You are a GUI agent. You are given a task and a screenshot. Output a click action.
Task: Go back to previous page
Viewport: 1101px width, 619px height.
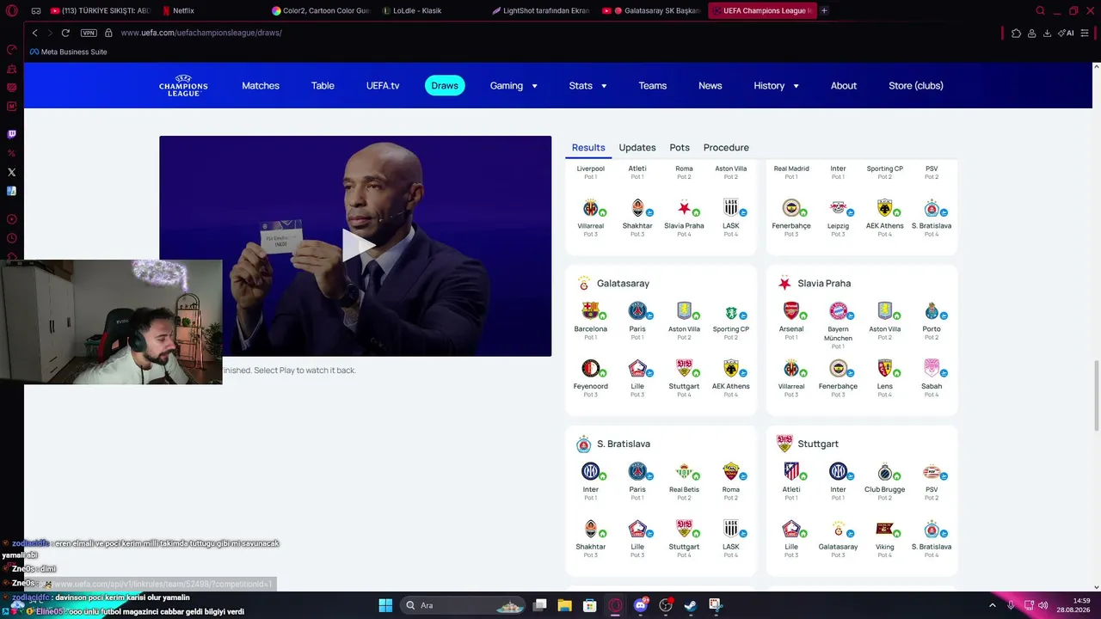point(34,33)
